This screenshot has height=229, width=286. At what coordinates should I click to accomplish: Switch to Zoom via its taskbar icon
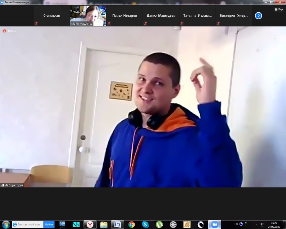pos(214,224)
